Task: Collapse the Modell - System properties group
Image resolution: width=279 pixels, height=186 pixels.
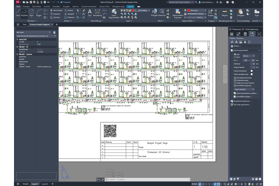Action: click(x=17, y=54)
